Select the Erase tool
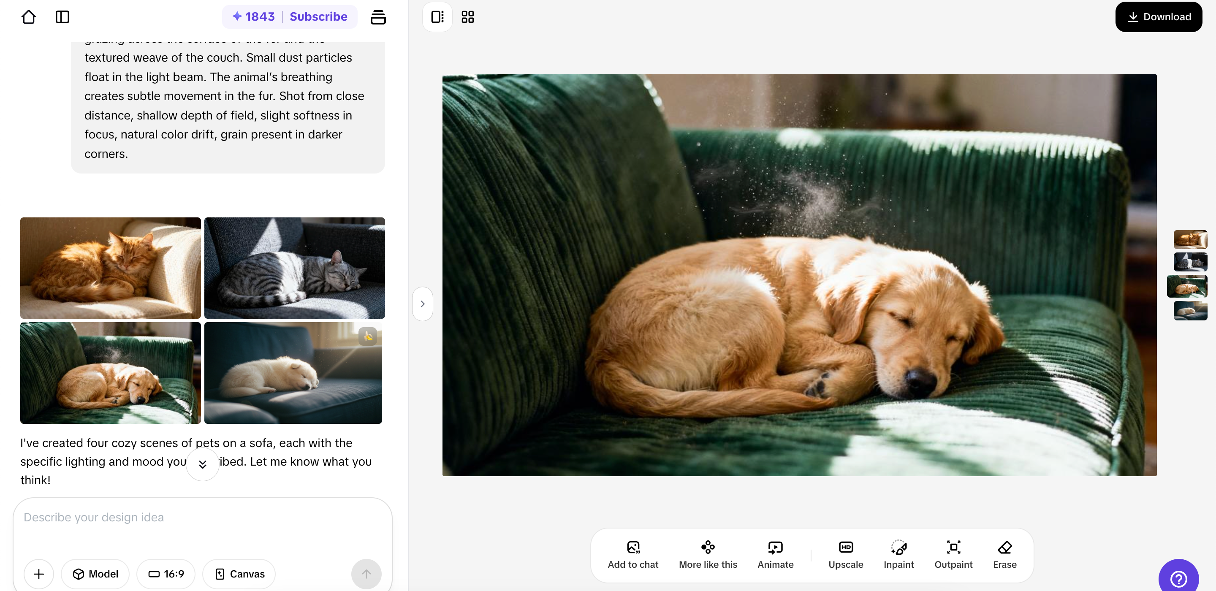Image resolution: width=1216 pixels, height=591 pixels. point(1004,554)
